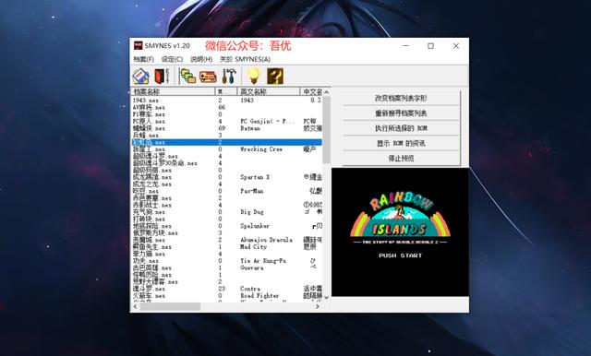Select the 蝙蝠侠.nes row
The height and width of the screenshot is (356, 591).
(x=227, y=128)
